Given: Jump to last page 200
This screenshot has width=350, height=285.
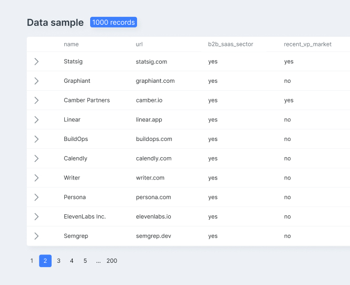Looking at the screenshot, I should click(x=112, y=261).
